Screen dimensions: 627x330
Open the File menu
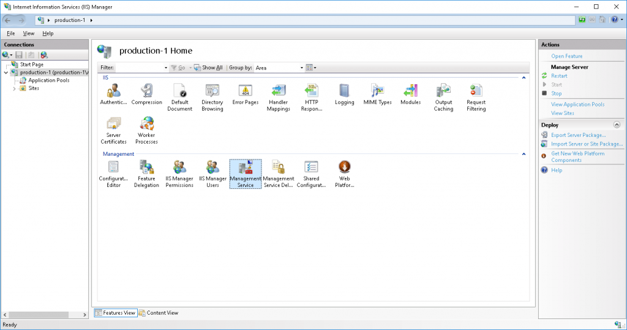point(10,34)
